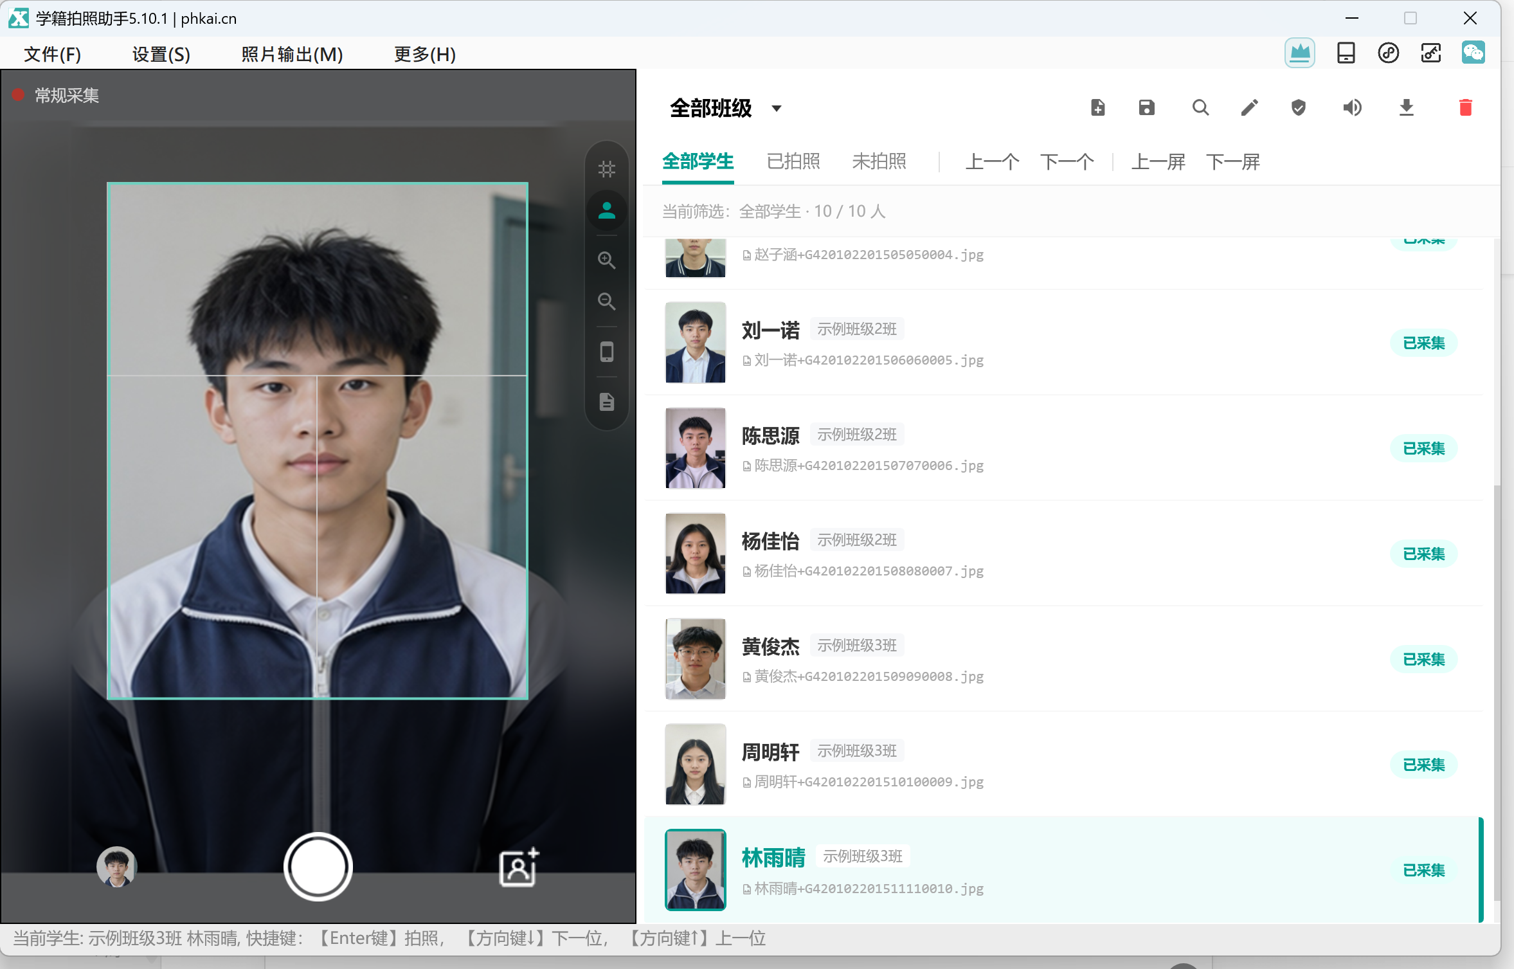Image resolution: width=1514 pixels, height=969 pixels.
Task: Open the 更多(H) menu
Action: [424, 54]
